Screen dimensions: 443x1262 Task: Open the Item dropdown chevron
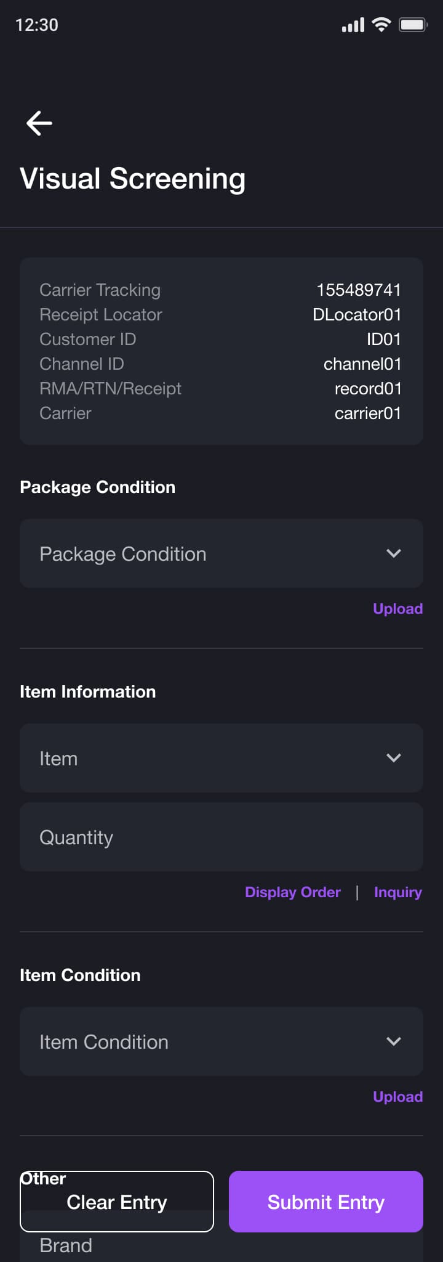pos(394,758)
